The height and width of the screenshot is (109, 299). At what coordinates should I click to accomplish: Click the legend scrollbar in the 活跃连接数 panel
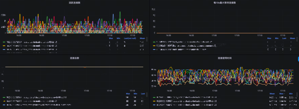coord(147,39)
